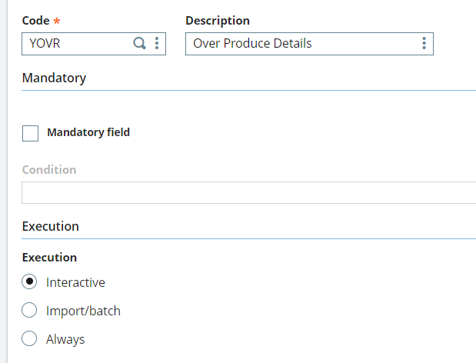The width and height of the screenshot is (476, 363).
Task: Click the bold Description field label
Action: click(218, 21)
